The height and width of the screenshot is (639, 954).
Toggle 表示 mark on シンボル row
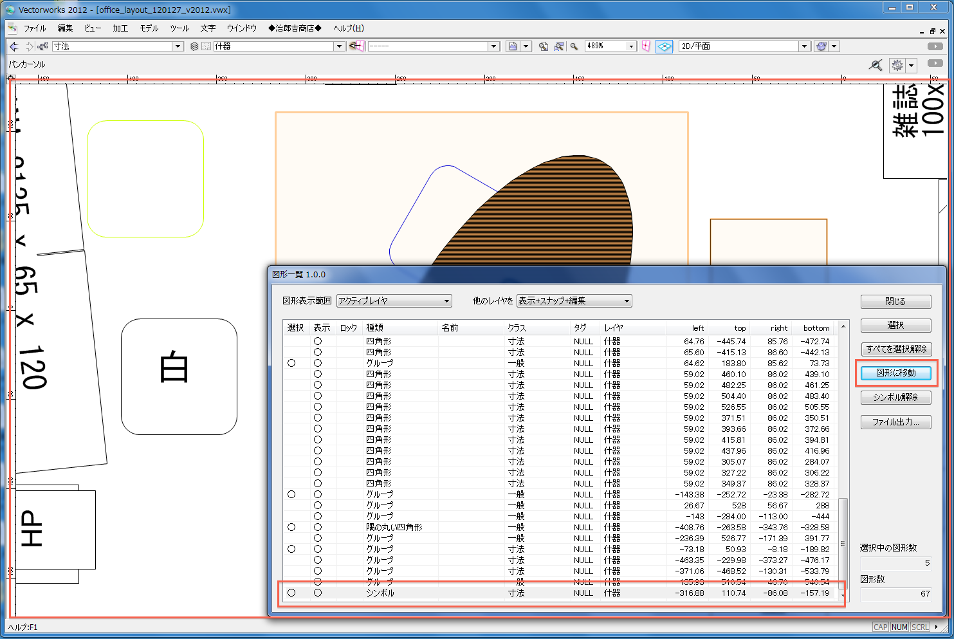(318, 593)
